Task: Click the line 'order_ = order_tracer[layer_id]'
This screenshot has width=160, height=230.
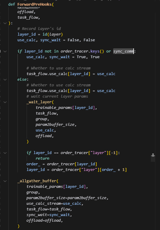Action: (62, 164)
